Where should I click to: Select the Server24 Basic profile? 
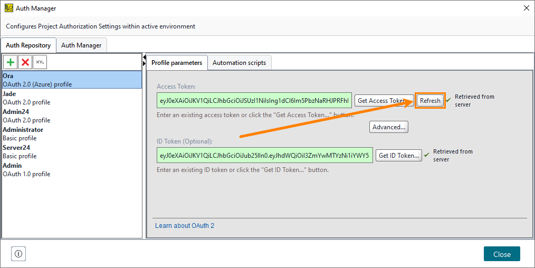[72, 152]
